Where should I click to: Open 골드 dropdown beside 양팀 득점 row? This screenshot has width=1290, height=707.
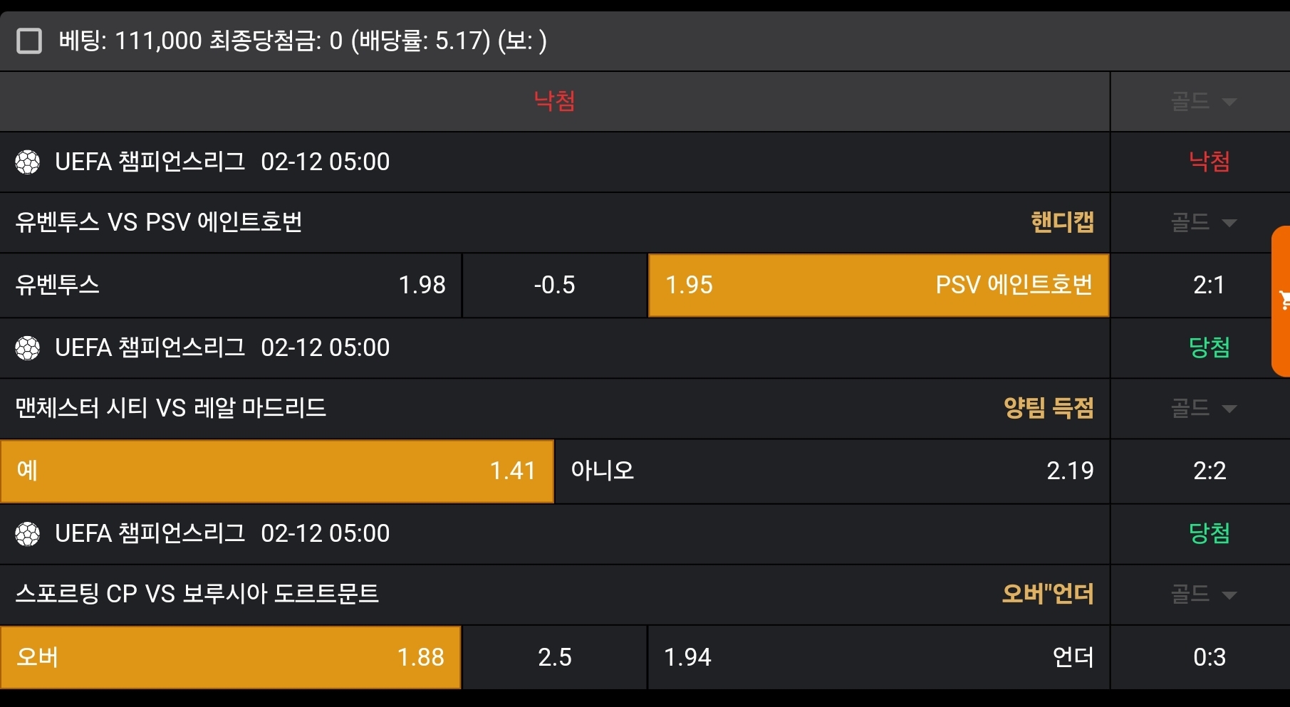[x=1203, y=409]
